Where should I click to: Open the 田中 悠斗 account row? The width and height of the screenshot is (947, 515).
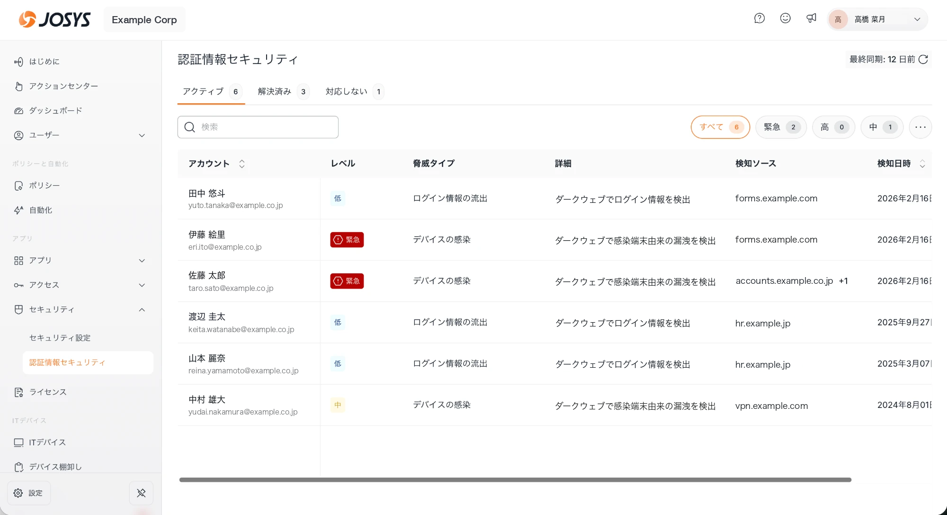click(x=554, y=199)
